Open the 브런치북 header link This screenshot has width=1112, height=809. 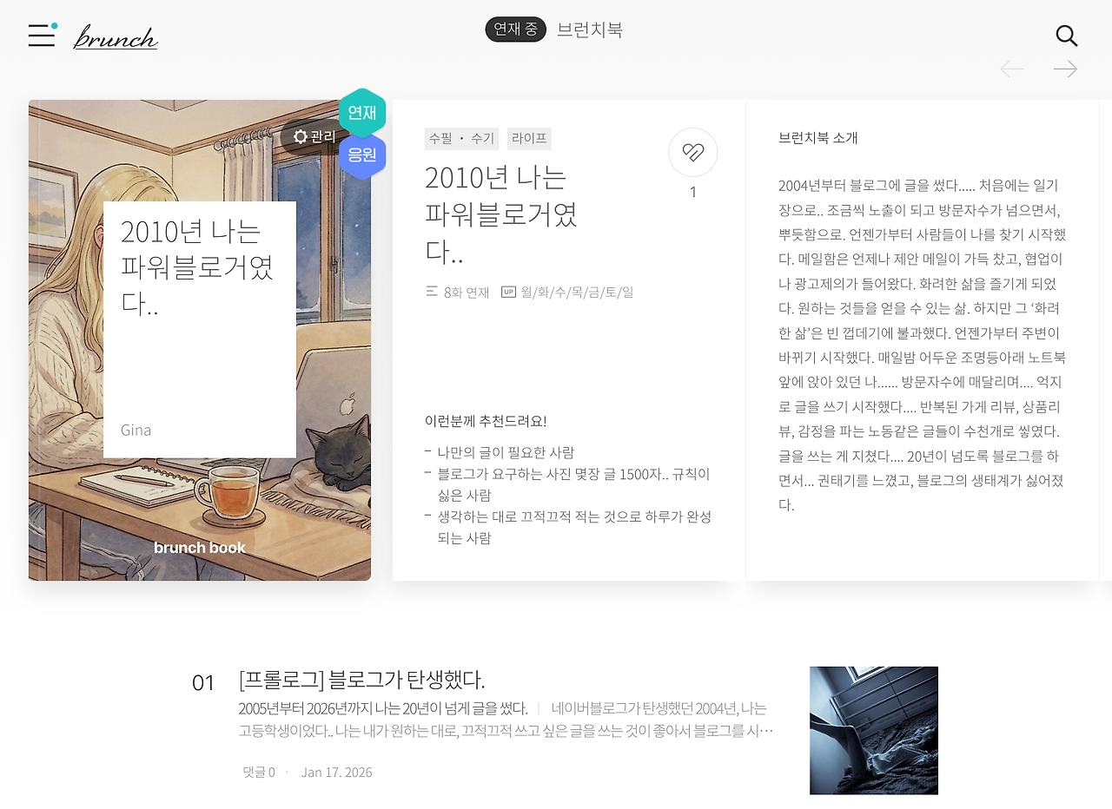point(590,30)
